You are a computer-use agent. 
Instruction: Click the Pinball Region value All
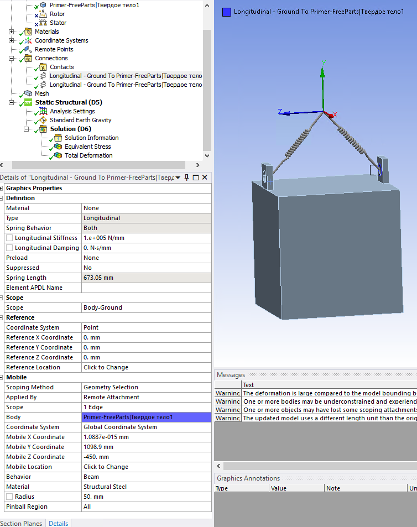pyautogui.click(x=147, y=507)
